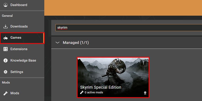
Task: Open the Settings page
Action: click(22, 72)
